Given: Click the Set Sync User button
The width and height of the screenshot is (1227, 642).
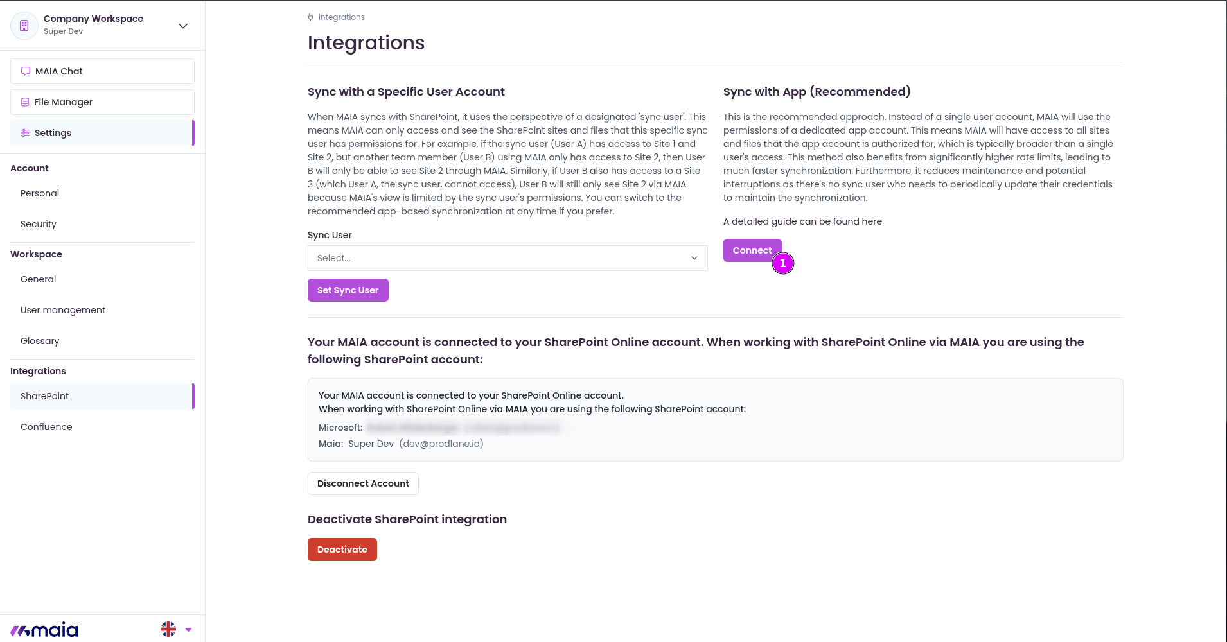Looking at the screenshot, I should coord(348,290).
